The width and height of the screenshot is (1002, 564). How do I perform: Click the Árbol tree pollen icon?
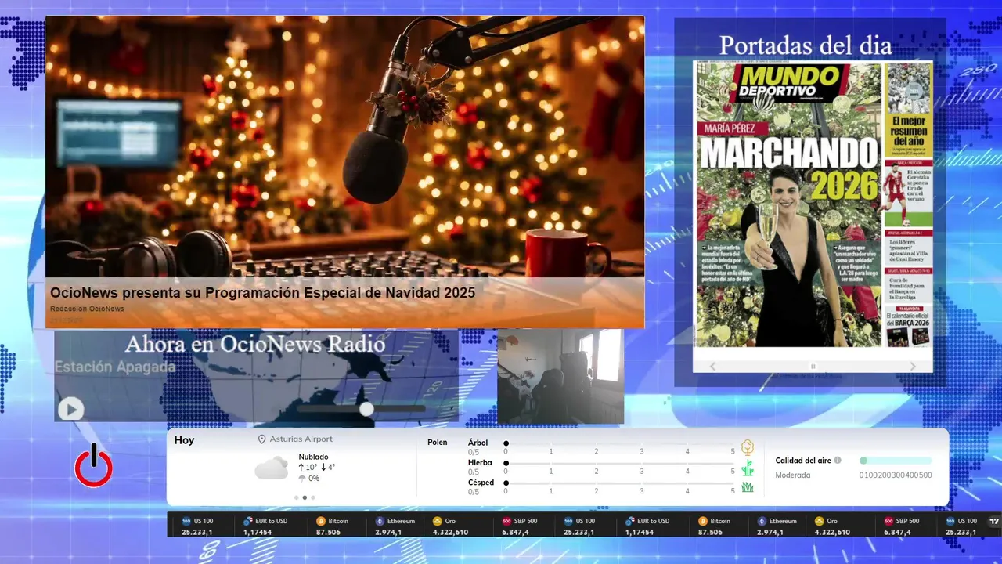coord(748,447)
